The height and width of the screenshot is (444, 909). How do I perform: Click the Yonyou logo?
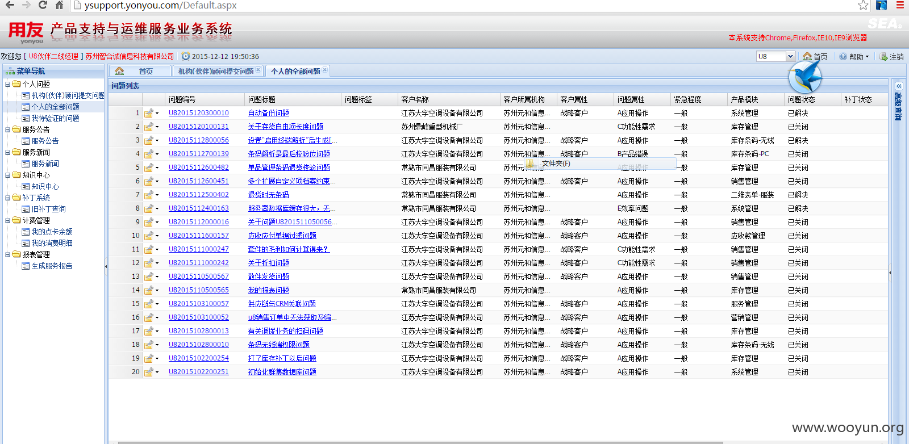[26, 32]
